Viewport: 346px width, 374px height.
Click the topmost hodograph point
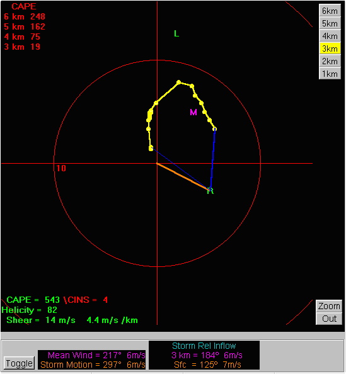pyautogui.click(x=178, y=82)
